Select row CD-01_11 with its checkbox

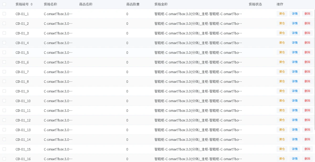click(x=4, y=110)
